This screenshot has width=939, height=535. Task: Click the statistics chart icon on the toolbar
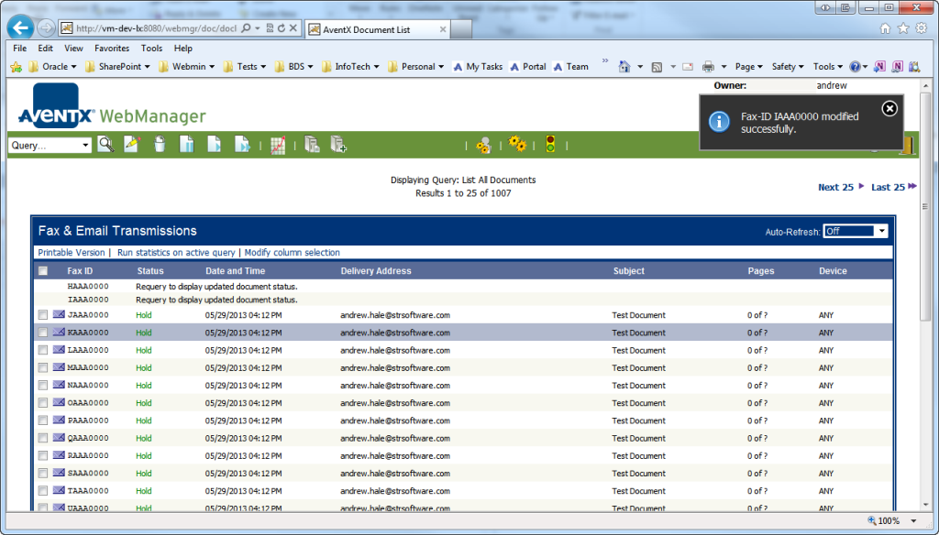[x=277, y=144]
